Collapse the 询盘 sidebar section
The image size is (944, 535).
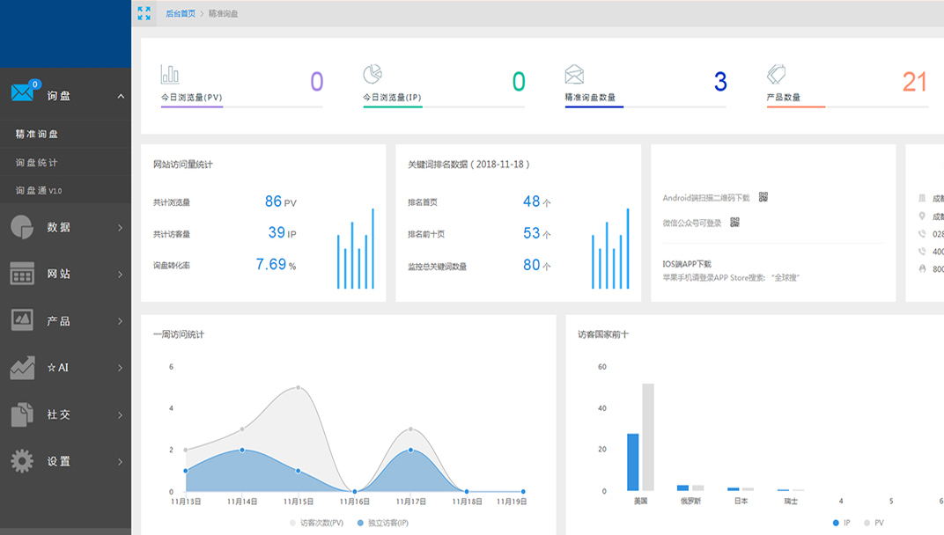click(x=121, y=96)
